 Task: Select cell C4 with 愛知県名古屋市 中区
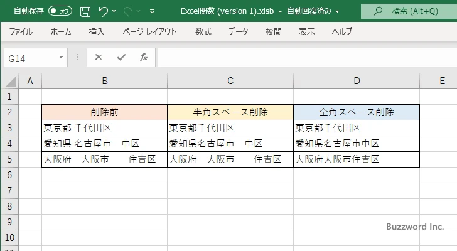click(x=230, y=144)
